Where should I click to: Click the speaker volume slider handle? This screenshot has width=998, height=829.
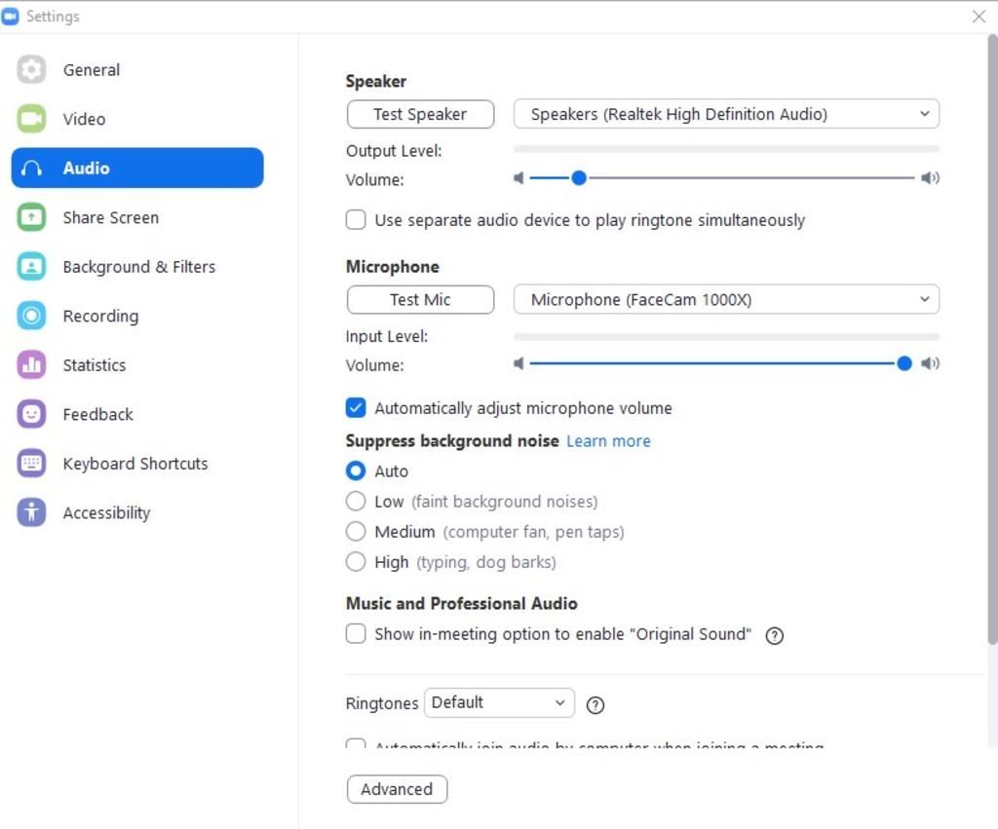(x=579, y=178)
